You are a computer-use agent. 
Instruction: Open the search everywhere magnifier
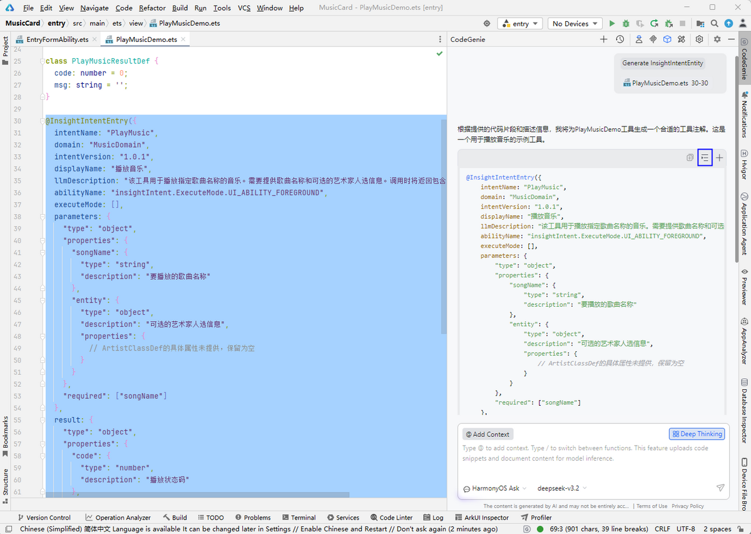point(715,24)
